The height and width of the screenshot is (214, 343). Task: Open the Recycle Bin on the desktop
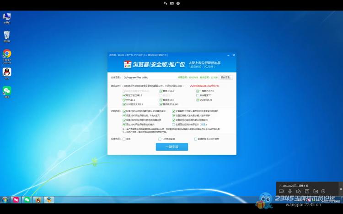pyautogui.click(x=7, y=36)
